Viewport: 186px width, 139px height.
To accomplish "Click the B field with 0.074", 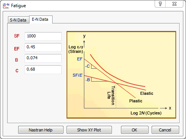I will click(x=43, y=58).
